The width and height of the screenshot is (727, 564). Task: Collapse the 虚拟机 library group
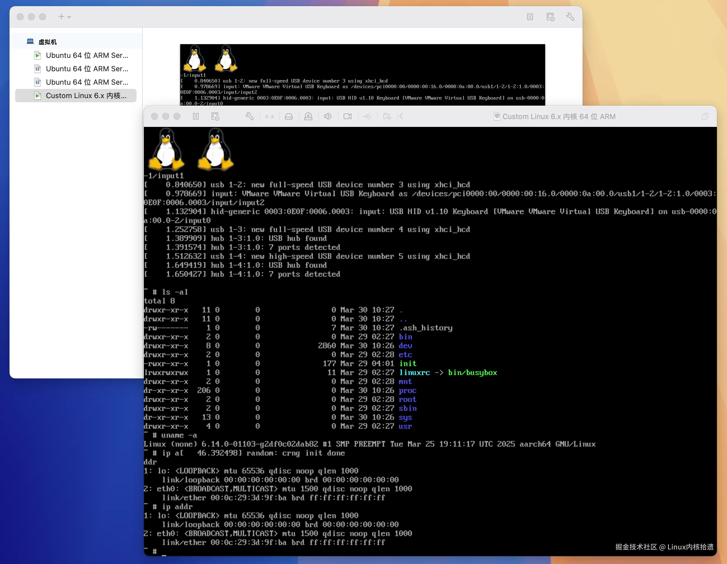coord(47,42)
